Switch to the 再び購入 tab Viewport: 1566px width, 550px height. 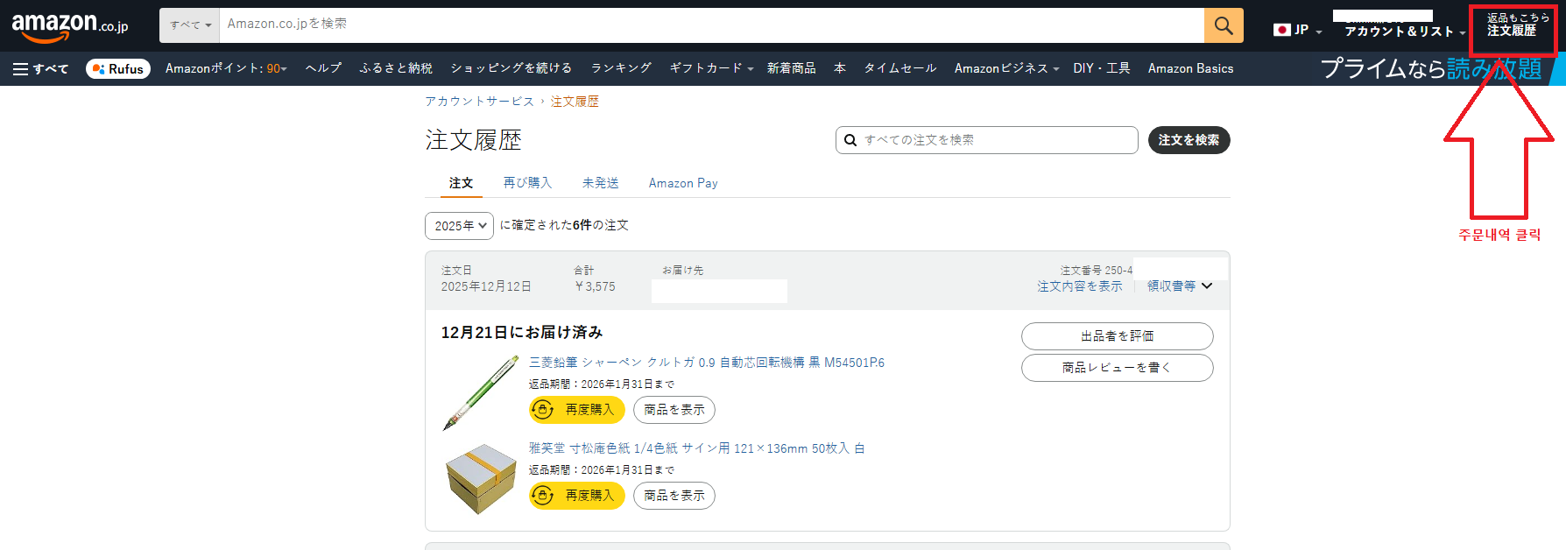(x=527, y=183)
